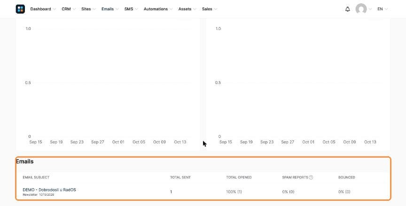This screenshot has height=206, width=406.
Task: Expand the Sites dropdown chevron
Action: [94, 9]
